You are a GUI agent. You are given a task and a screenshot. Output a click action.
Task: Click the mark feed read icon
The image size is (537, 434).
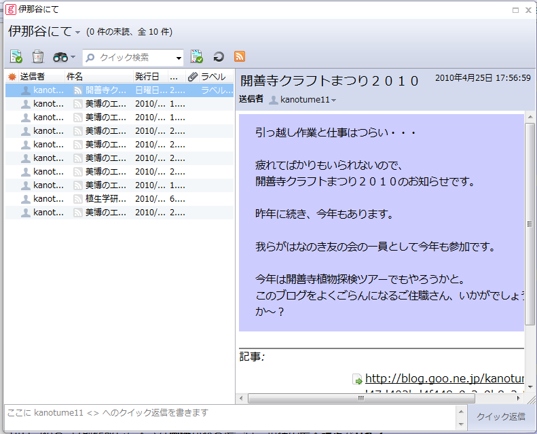[x=16, y=57]
